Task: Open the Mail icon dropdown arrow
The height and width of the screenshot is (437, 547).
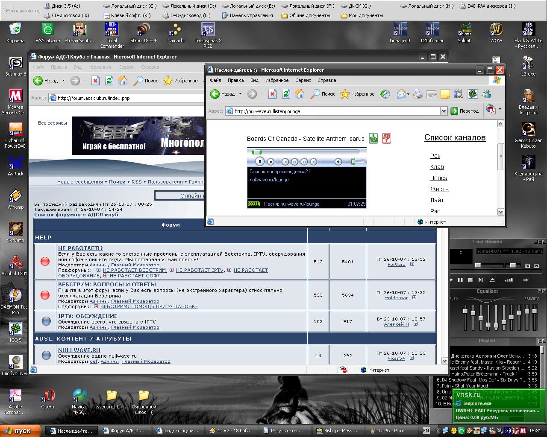Action: (409, 94)
